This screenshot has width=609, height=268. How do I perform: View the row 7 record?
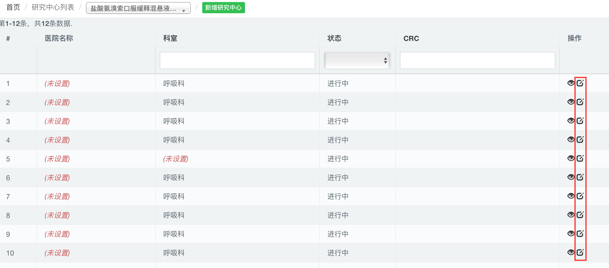point(571,196)
